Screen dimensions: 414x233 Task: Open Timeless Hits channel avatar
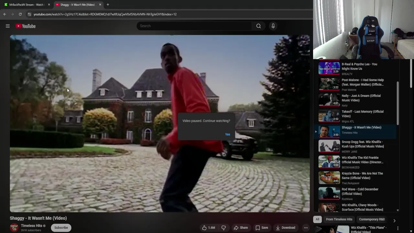pyautogui.click(x=14, y=228)
